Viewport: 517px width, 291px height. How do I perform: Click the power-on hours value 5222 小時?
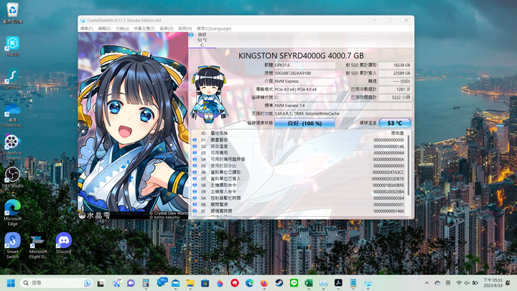(x=395, y=97)
